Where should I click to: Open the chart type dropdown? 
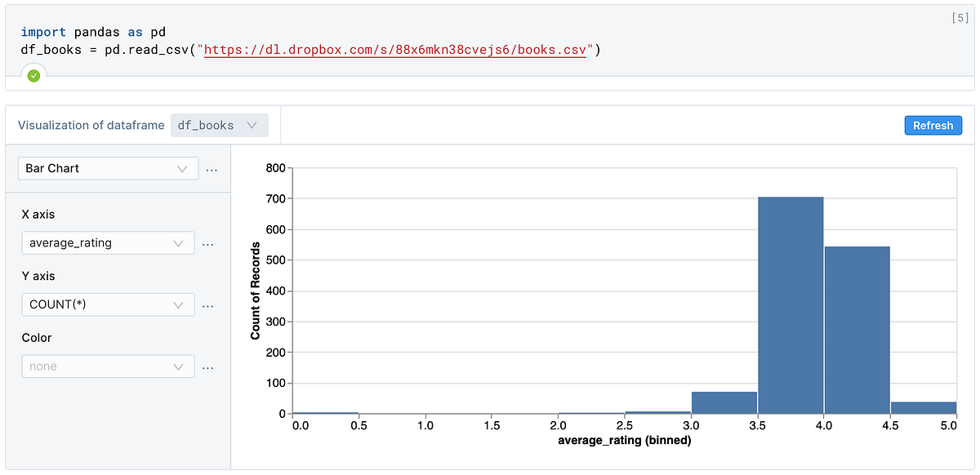[106, 168]
